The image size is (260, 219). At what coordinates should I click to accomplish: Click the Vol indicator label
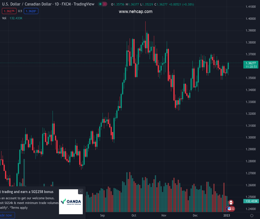click(x=4, y=18)
